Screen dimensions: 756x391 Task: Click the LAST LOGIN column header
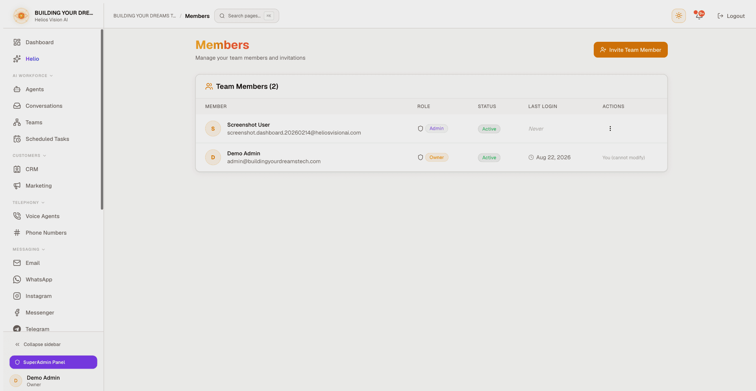point(543,106)
